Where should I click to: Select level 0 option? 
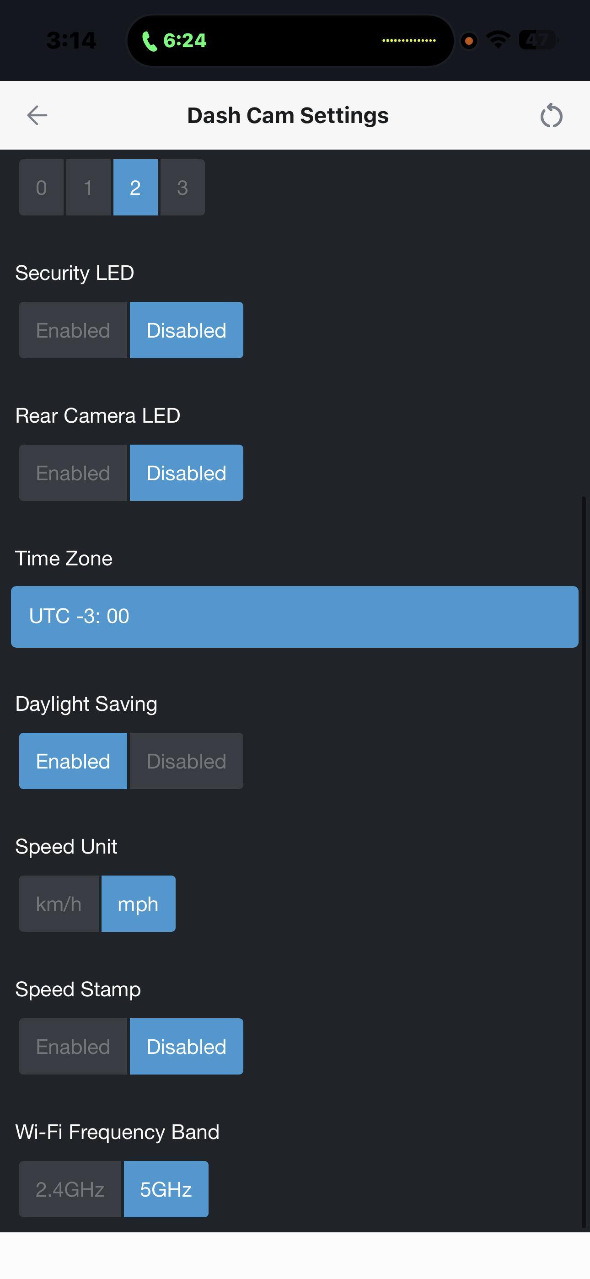[41, 188]
